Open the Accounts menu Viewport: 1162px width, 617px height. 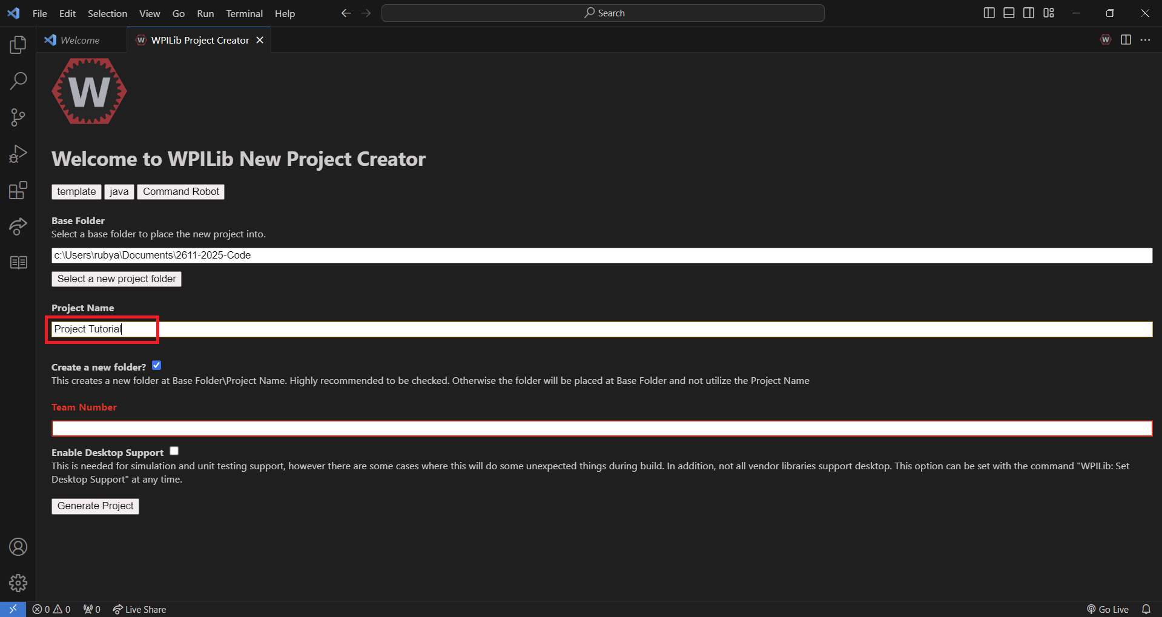tap(18, 547)
